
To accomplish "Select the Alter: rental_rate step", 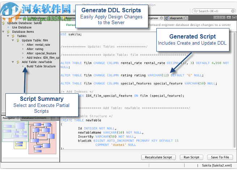I will [x=38, y=45].
